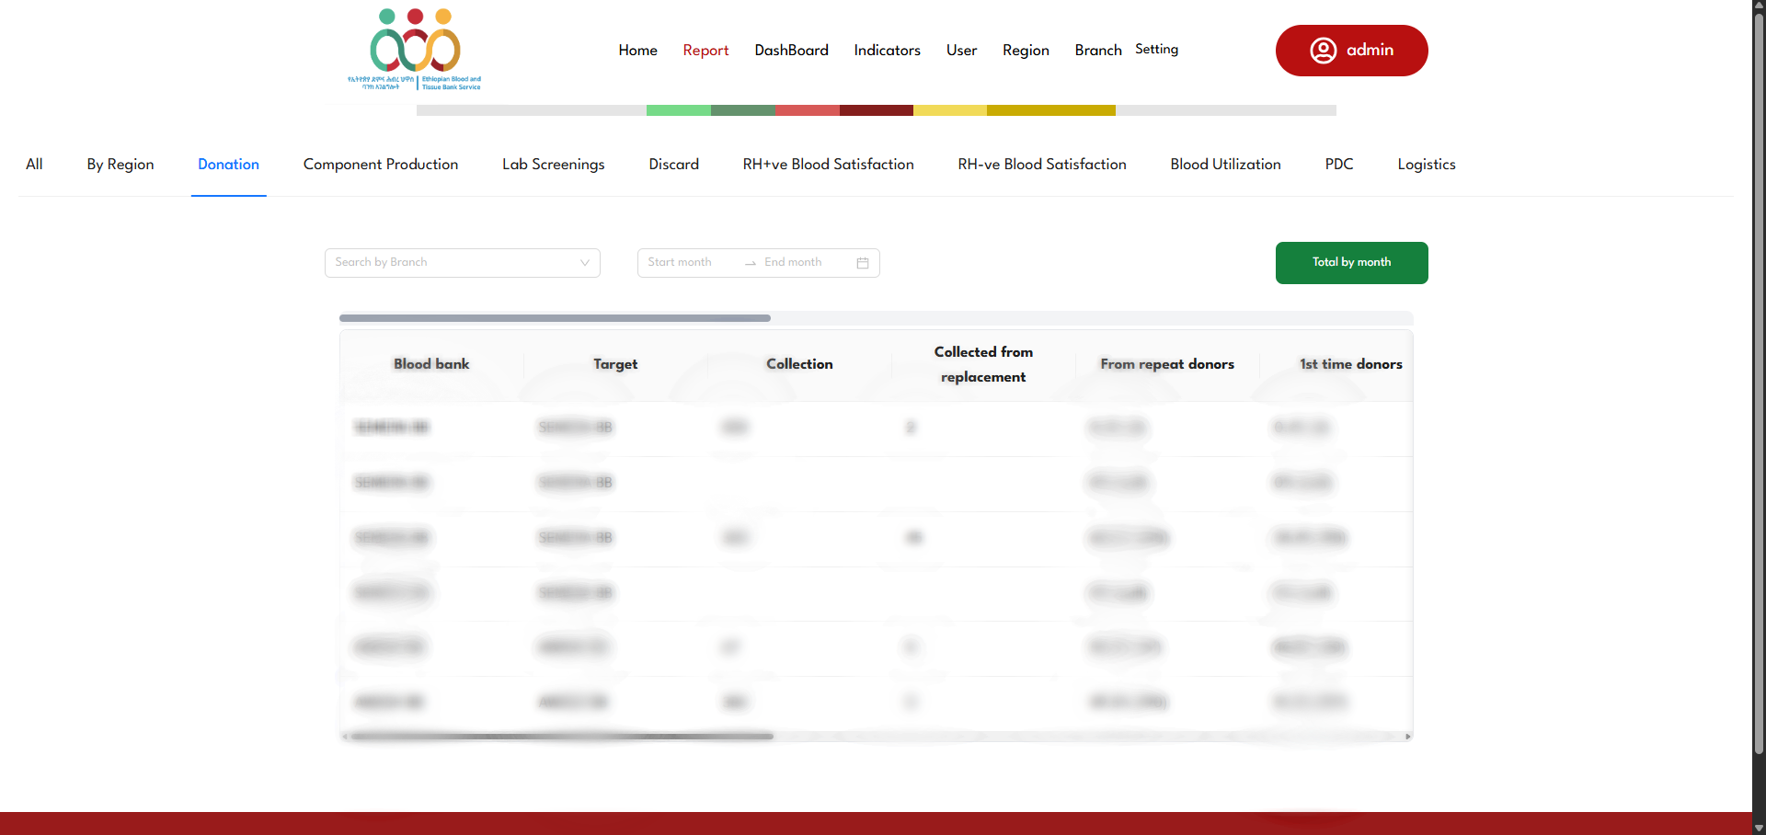Click the End month input field
The image size is (1766, 835).
click(797, 263)
